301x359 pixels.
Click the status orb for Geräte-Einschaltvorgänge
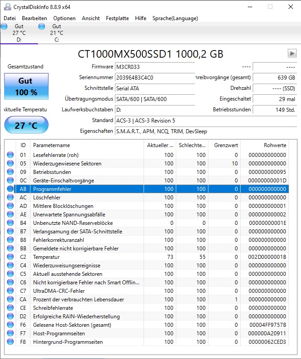pos(10,181)
